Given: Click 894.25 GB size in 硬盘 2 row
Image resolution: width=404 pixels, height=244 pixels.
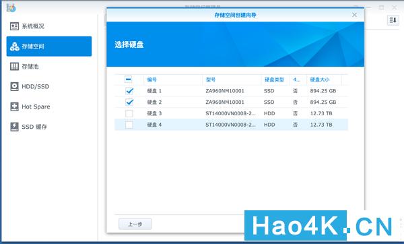Looking at the screenshot, I should click(323, 102).
